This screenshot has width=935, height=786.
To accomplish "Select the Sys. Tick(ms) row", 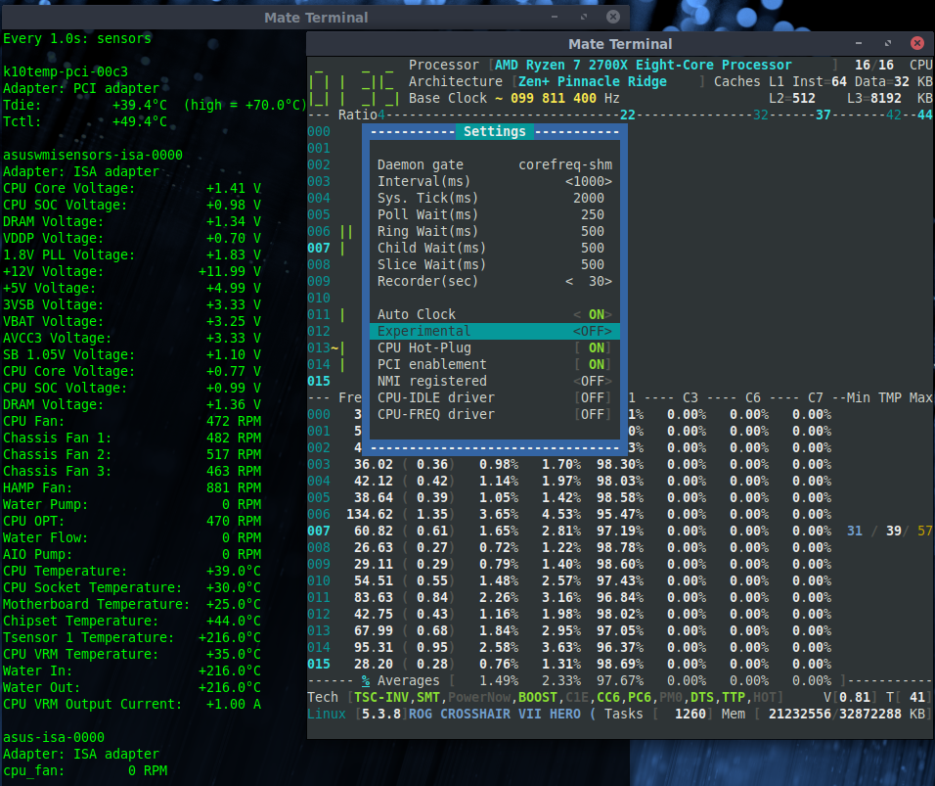I will [x=495, y=198].
